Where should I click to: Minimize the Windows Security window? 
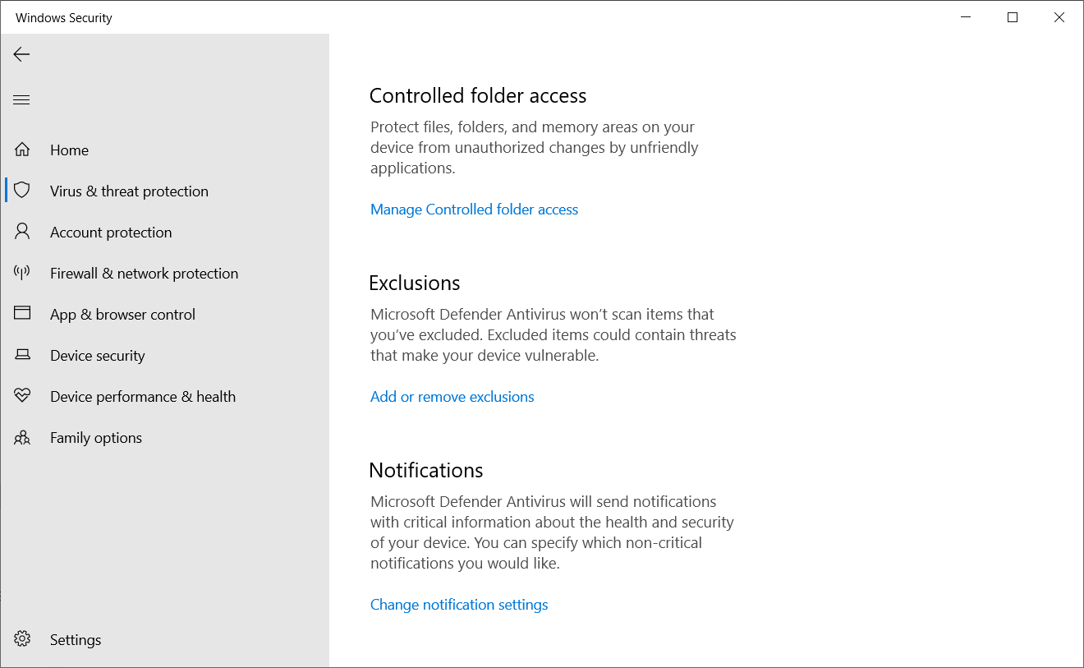click(965, 17)
